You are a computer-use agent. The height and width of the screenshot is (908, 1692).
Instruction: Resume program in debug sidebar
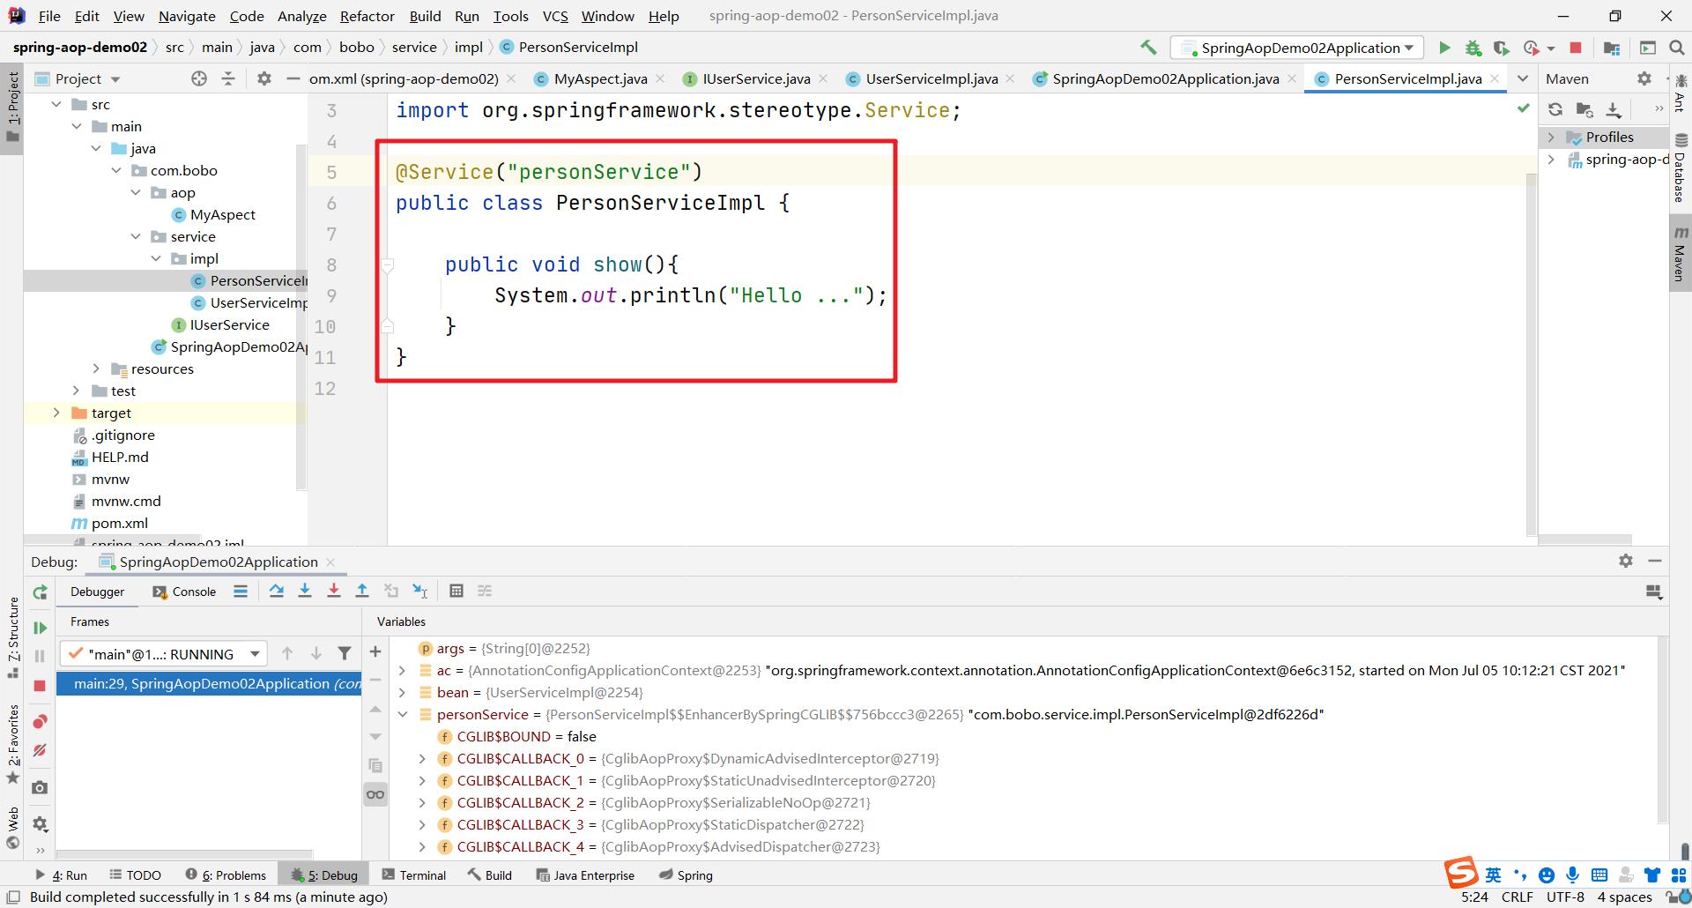tap(40, 628)
